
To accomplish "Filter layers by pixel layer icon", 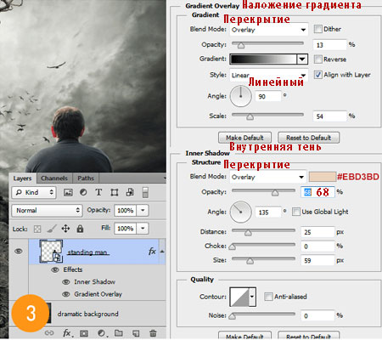I will point(68,193).
